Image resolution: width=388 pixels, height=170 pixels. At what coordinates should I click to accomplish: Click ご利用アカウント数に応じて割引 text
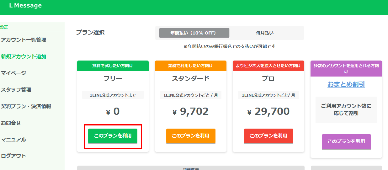346,110
